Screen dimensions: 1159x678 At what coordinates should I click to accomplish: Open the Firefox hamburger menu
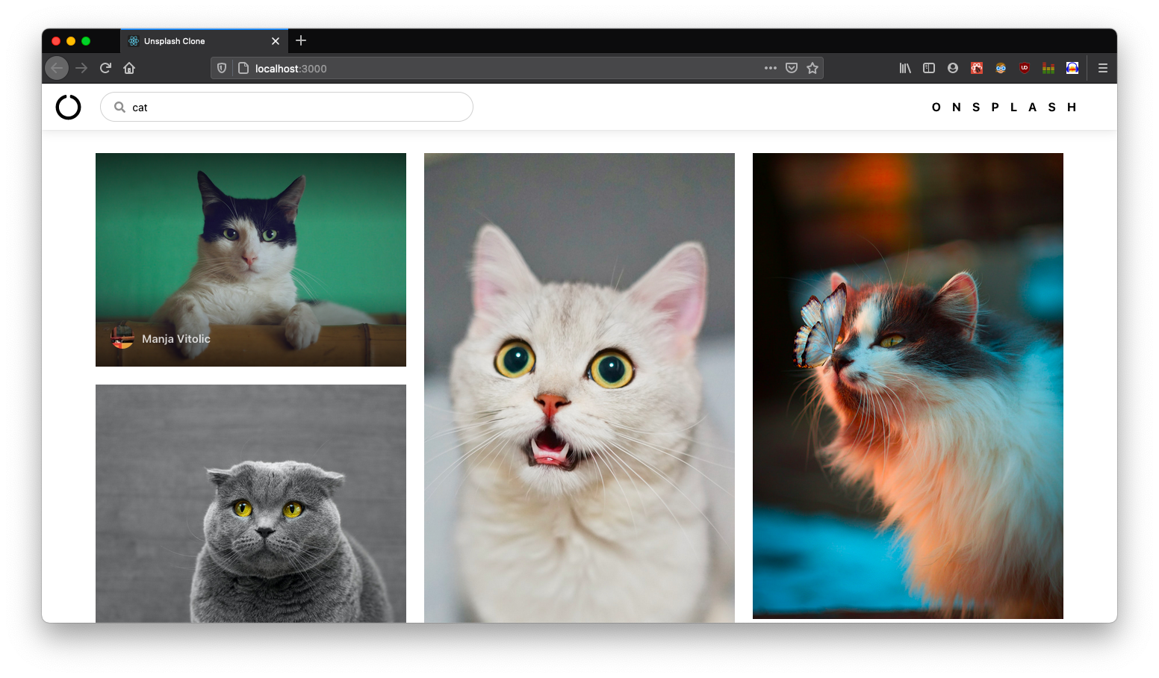(1102, 68)
